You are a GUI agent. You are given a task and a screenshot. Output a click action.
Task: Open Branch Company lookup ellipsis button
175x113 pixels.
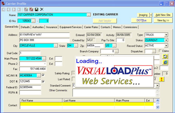(116, 51)
